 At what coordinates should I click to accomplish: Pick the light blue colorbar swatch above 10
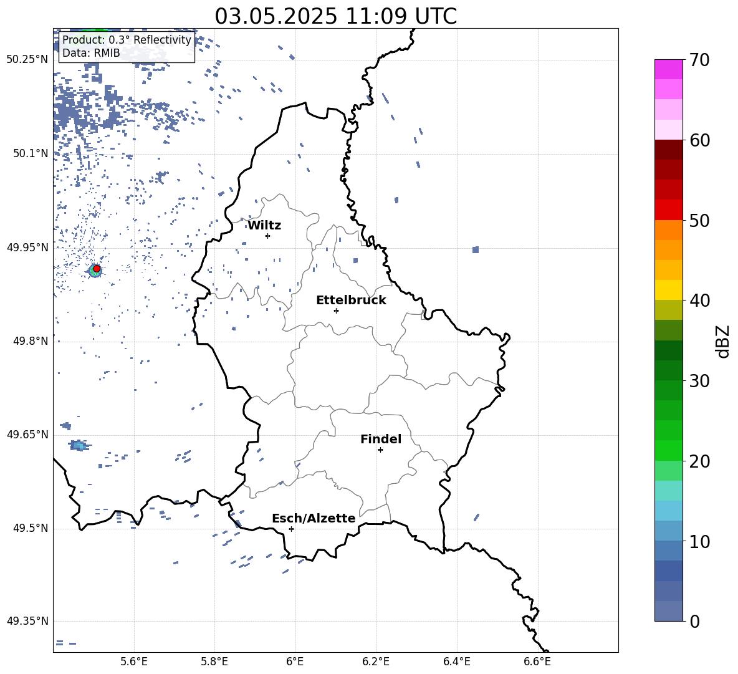pos(668,531)
